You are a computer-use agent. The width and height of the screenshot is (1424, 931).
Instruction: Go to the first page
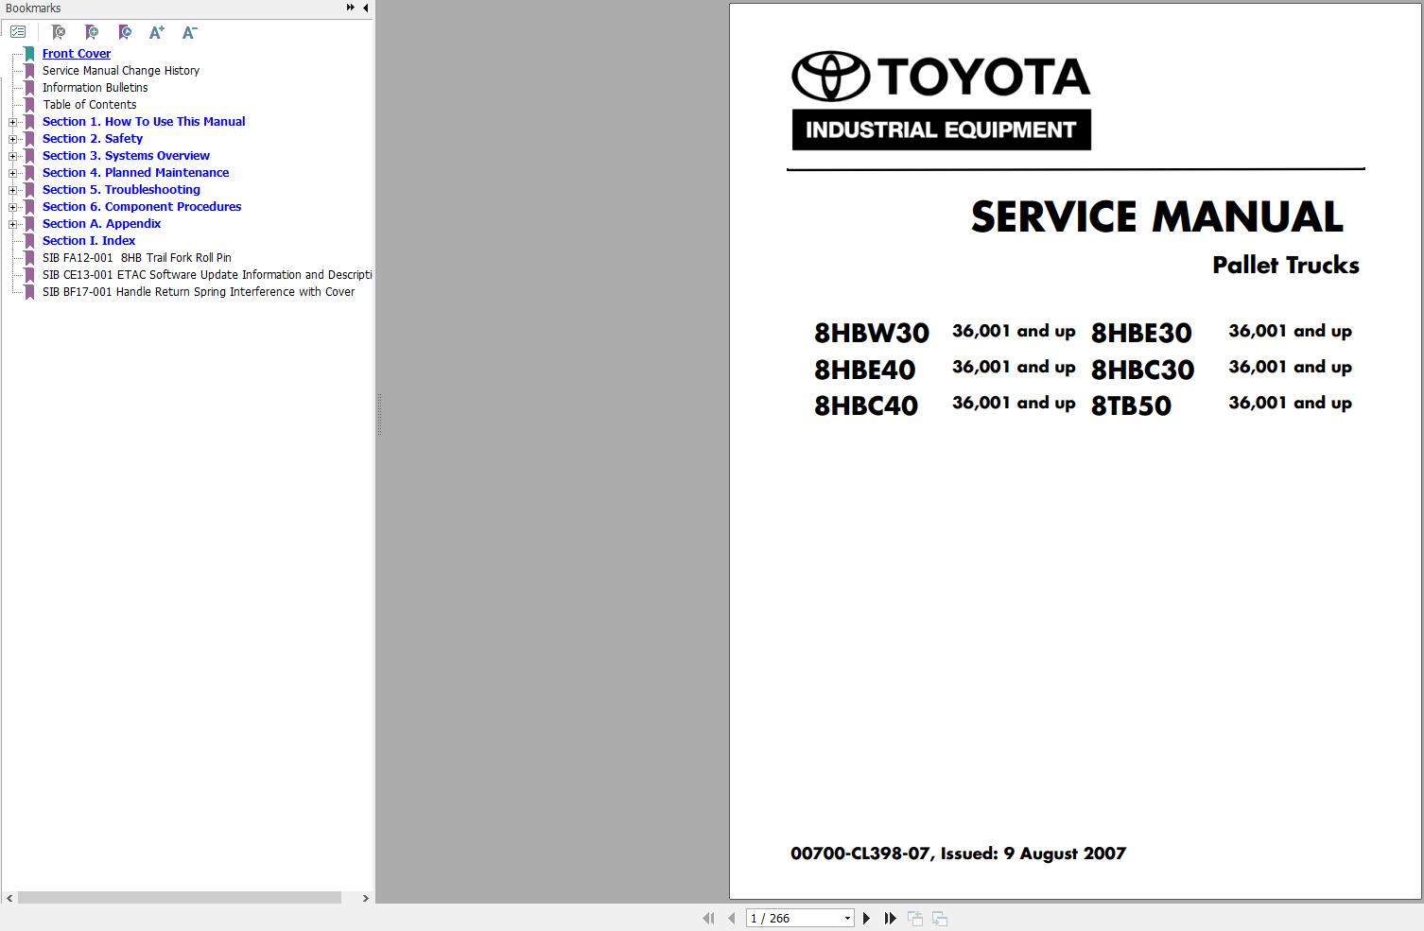[x=708, y=918]
